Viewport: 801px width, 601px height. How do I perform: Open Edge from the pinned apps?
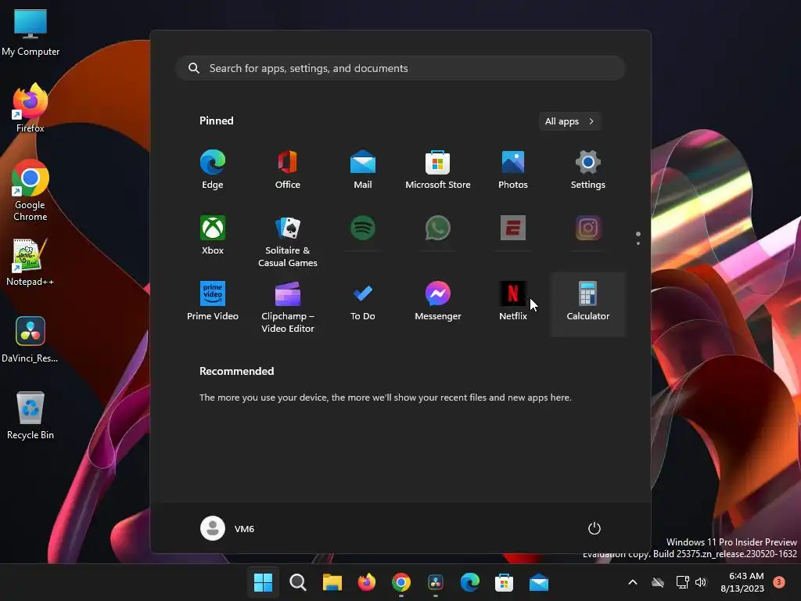coord(213,170)
